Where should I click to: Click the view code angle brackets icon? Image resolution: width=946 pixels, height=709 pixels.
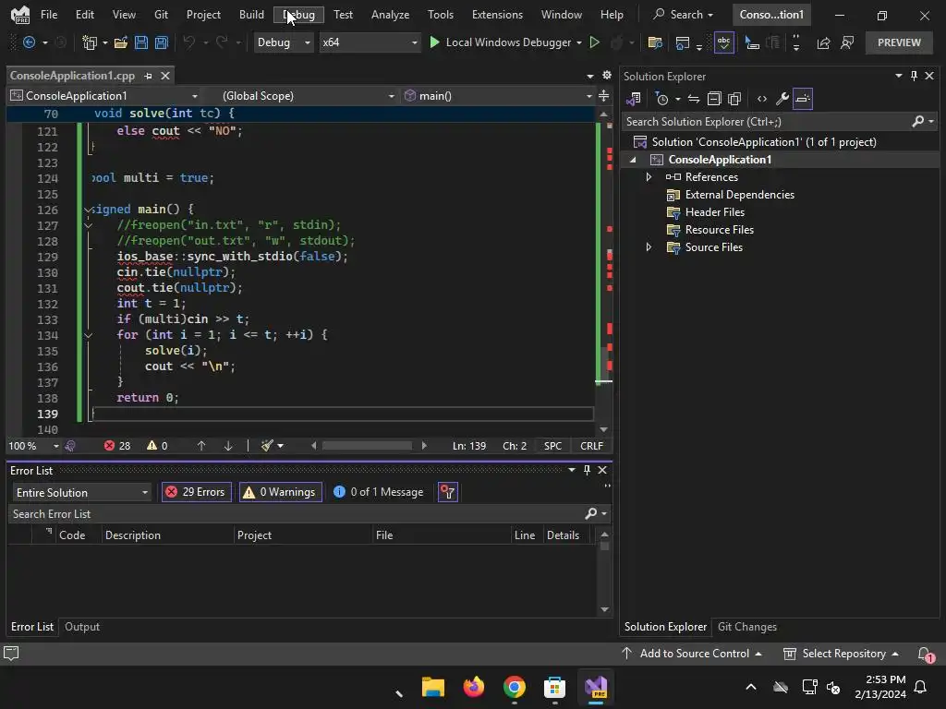coord(762,99)
